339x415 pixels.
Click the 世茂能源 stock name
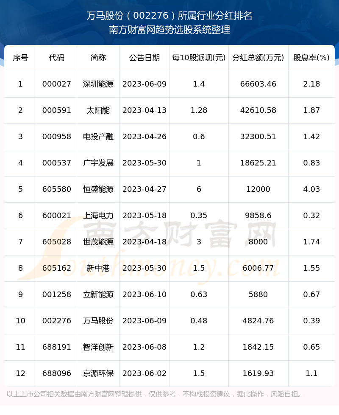[98, 242]
